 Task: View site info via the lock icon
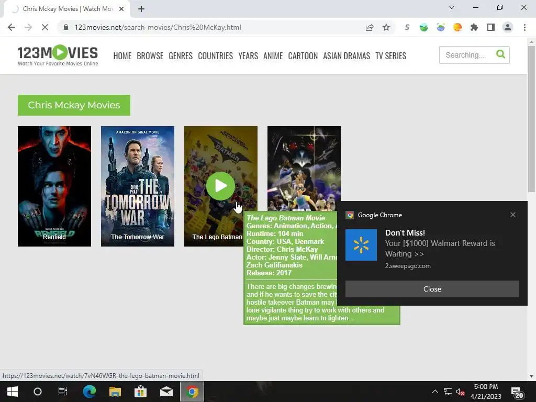pyautogui.click(x=66, y=27)
